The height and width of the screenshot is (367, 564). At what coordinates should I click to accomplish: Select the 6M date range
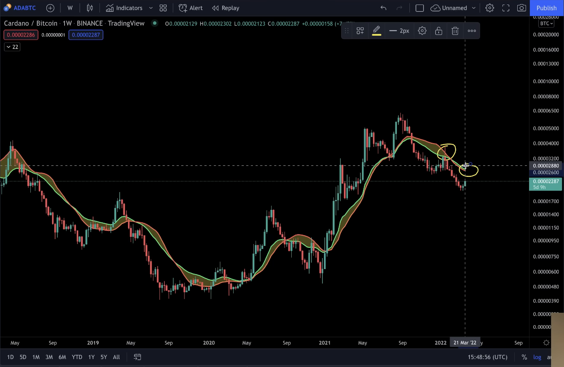(62, 357)
